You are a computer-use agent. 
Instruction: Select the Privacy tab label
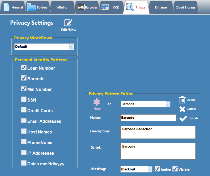coord(141,7)
